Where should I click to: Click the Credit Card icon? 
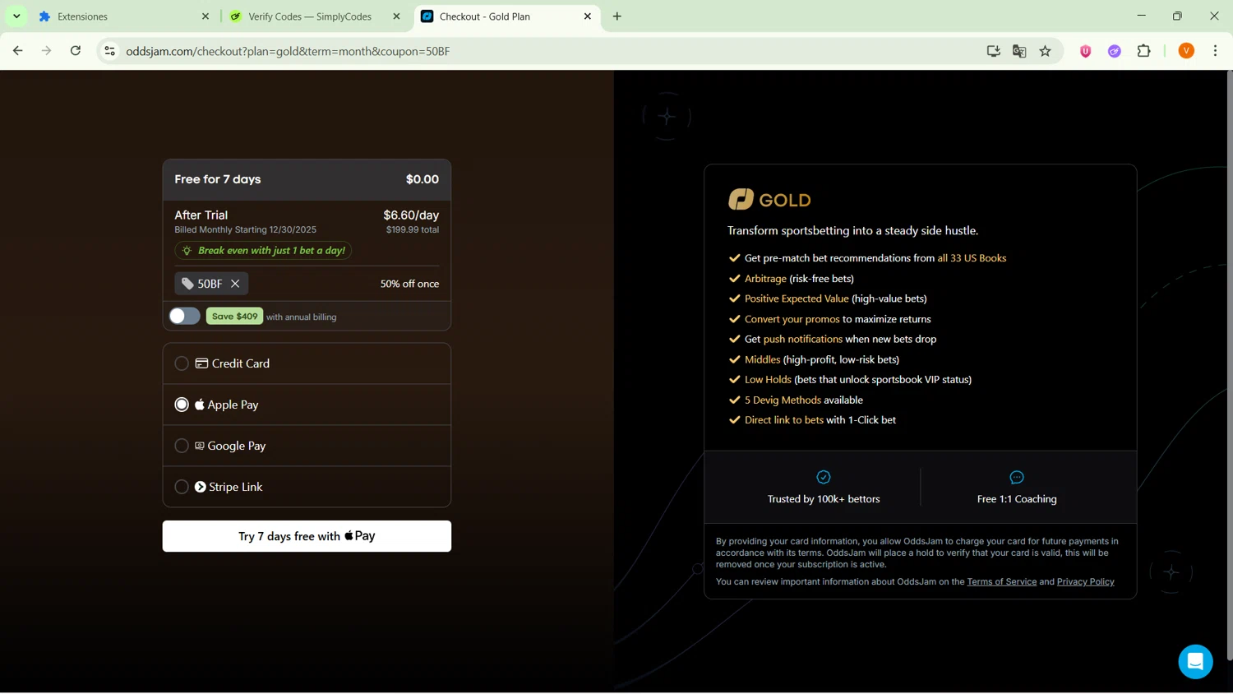tap(201, 363)
